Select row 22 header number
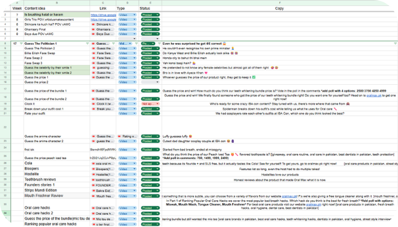The width and height of the screenshot is (398, 227). pyautogui.click(x=5, y=127)
